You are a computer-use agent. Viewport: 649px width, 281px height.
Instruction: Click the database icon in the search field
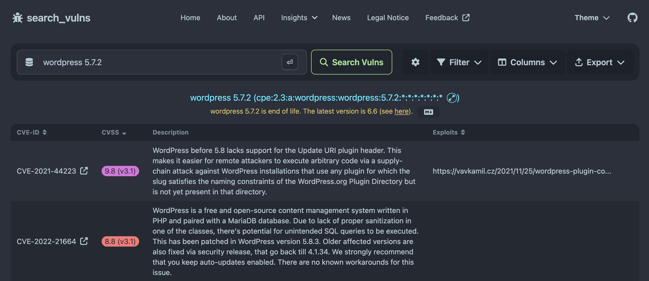point(29,62)
